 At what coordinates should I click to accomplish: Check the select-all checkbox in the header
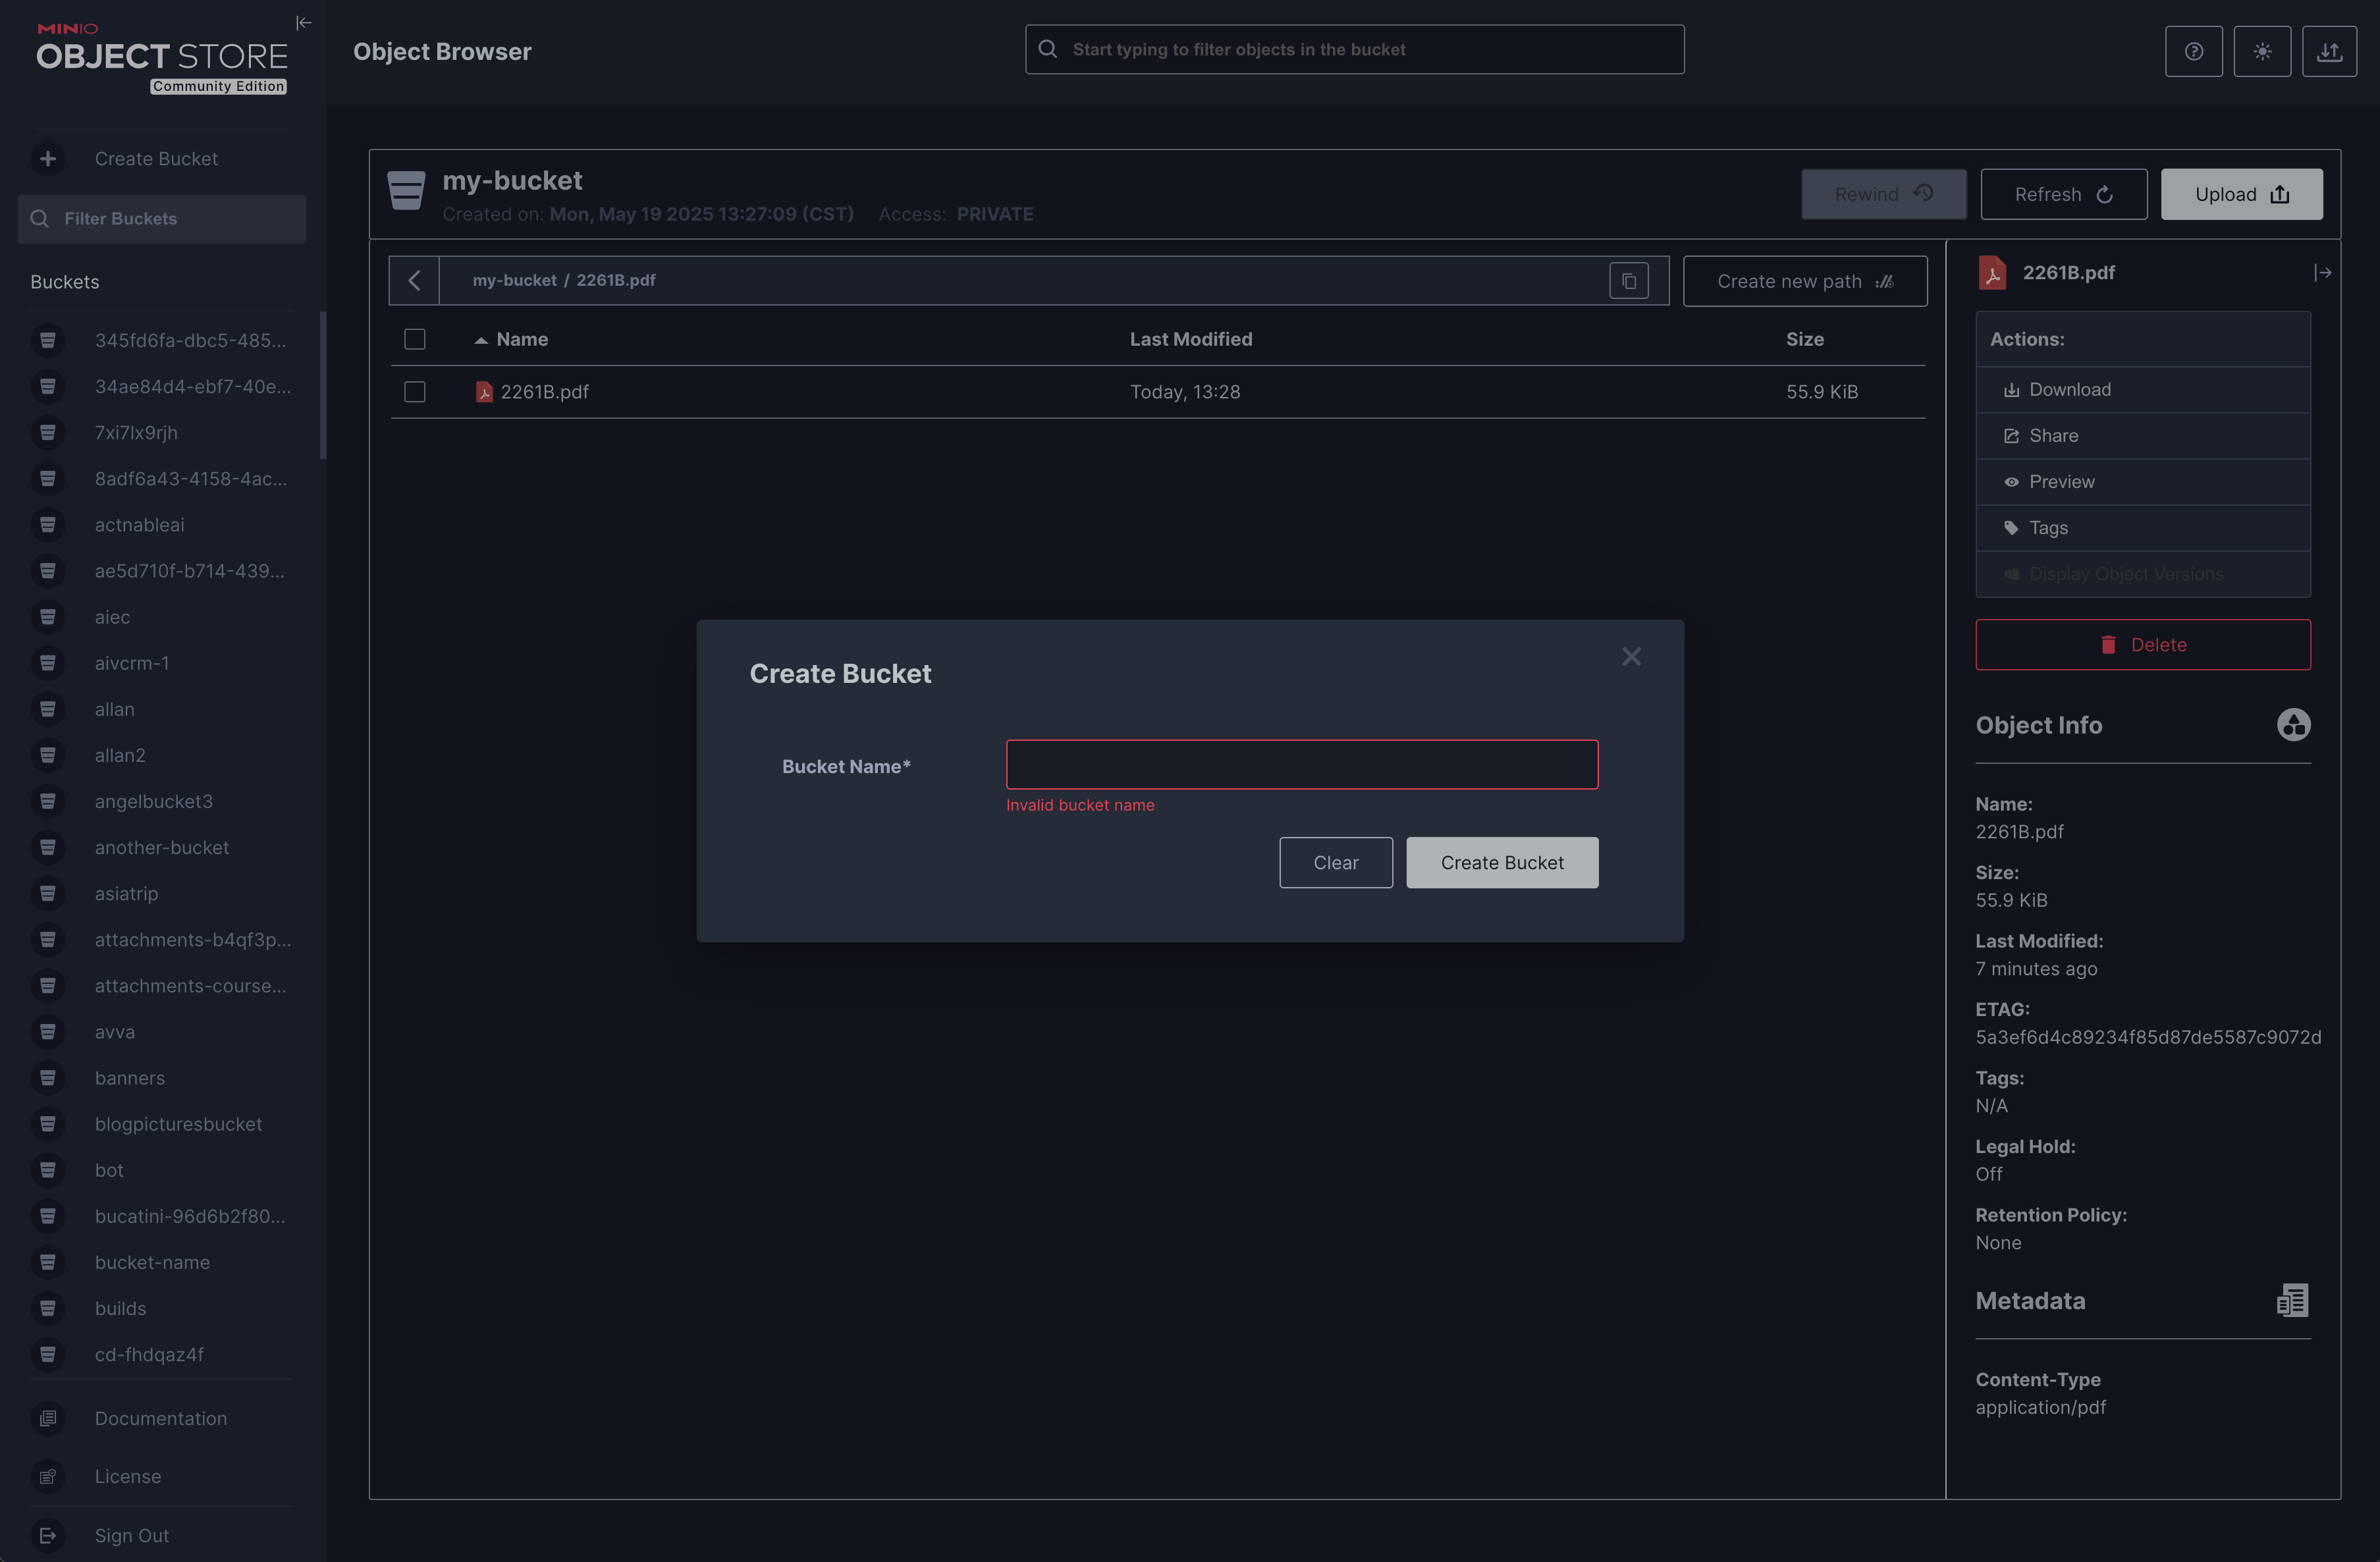pos(415,339)
